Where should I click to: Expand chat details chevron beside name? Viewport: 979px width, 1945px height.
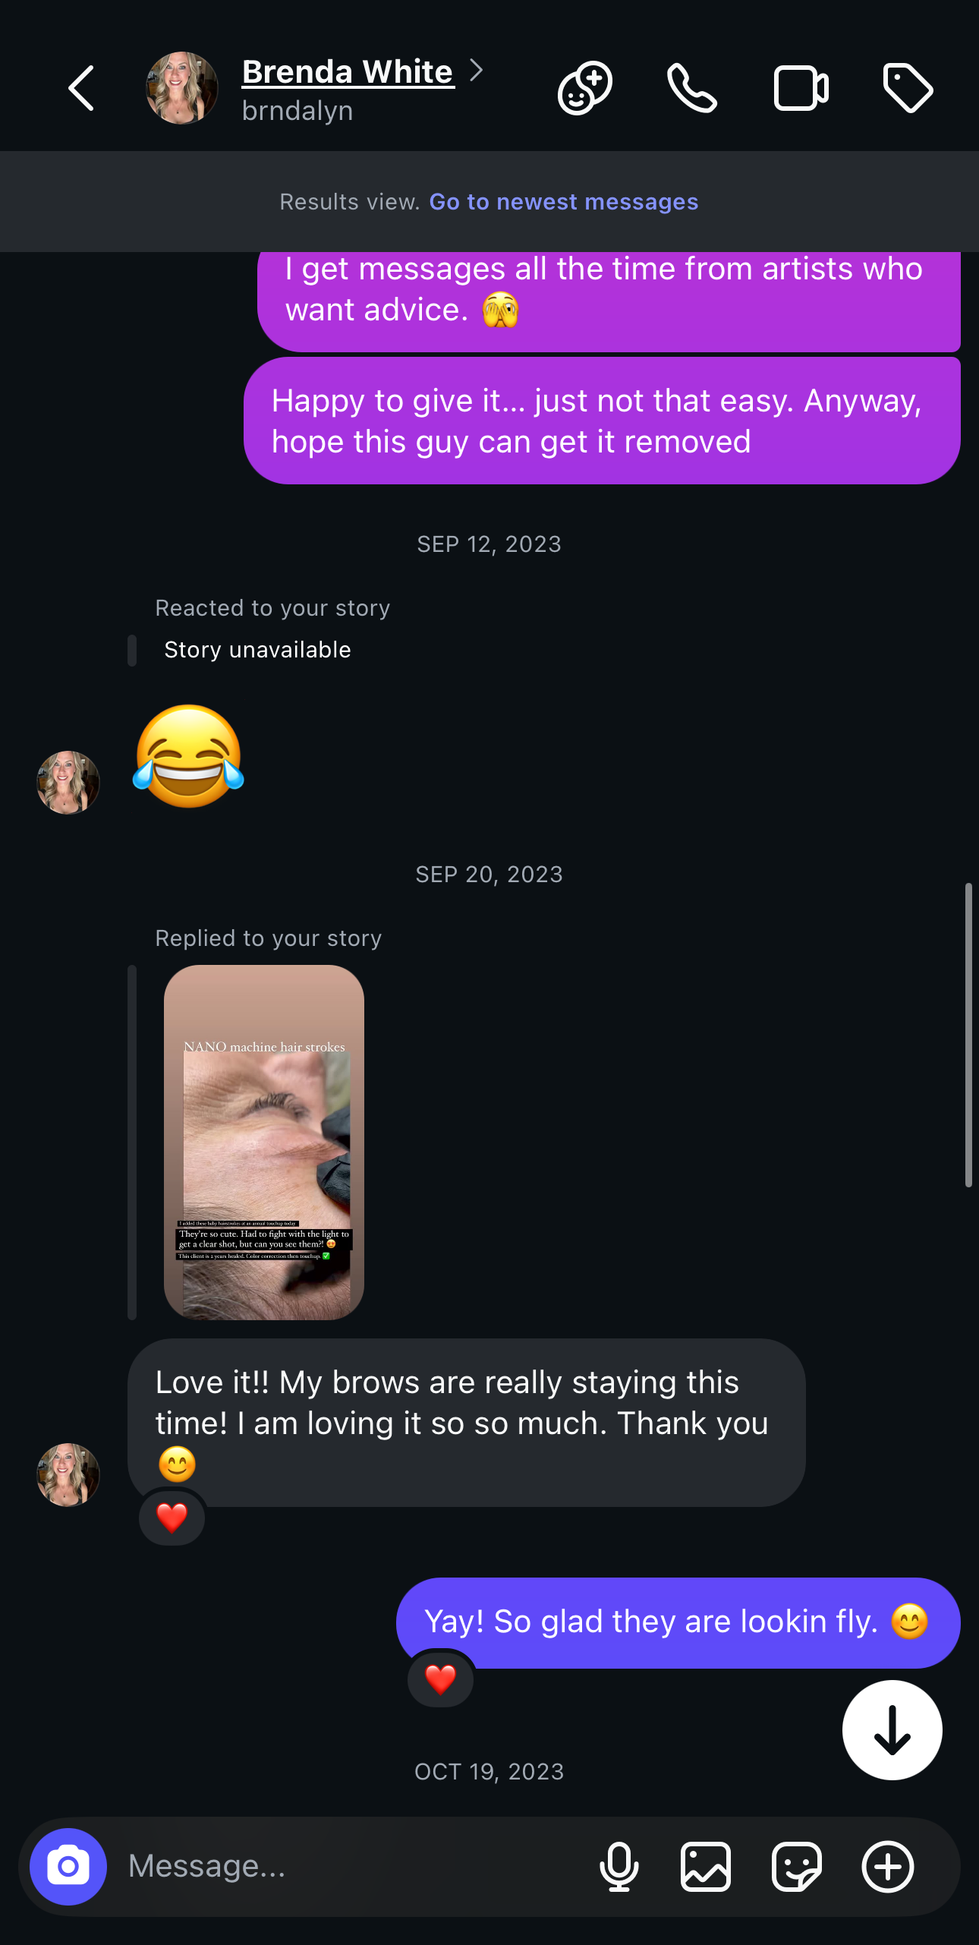476,71
